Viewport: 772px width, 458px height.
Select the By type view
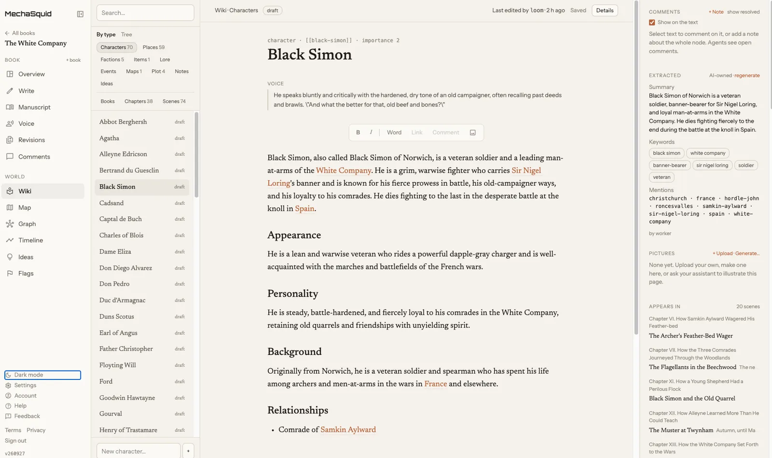[106, 35]
